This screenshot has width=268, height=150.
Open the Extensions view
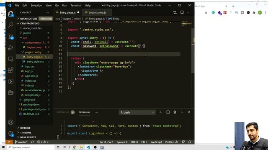pos(10,70)
